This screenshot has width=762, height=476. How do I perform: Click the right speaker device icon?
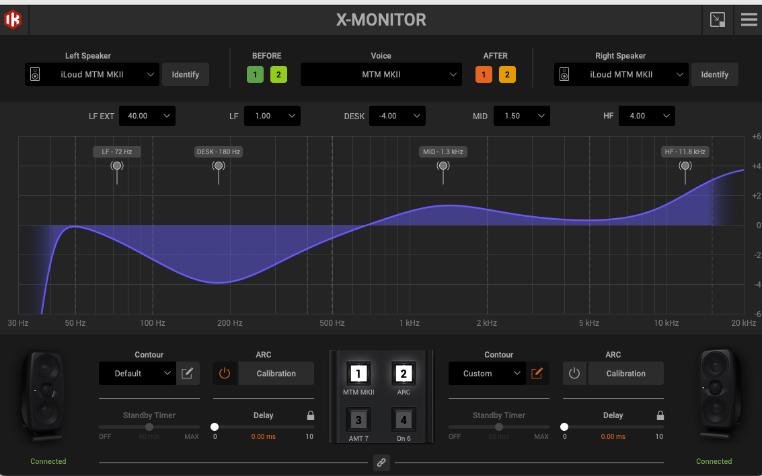tap(564, 75)
